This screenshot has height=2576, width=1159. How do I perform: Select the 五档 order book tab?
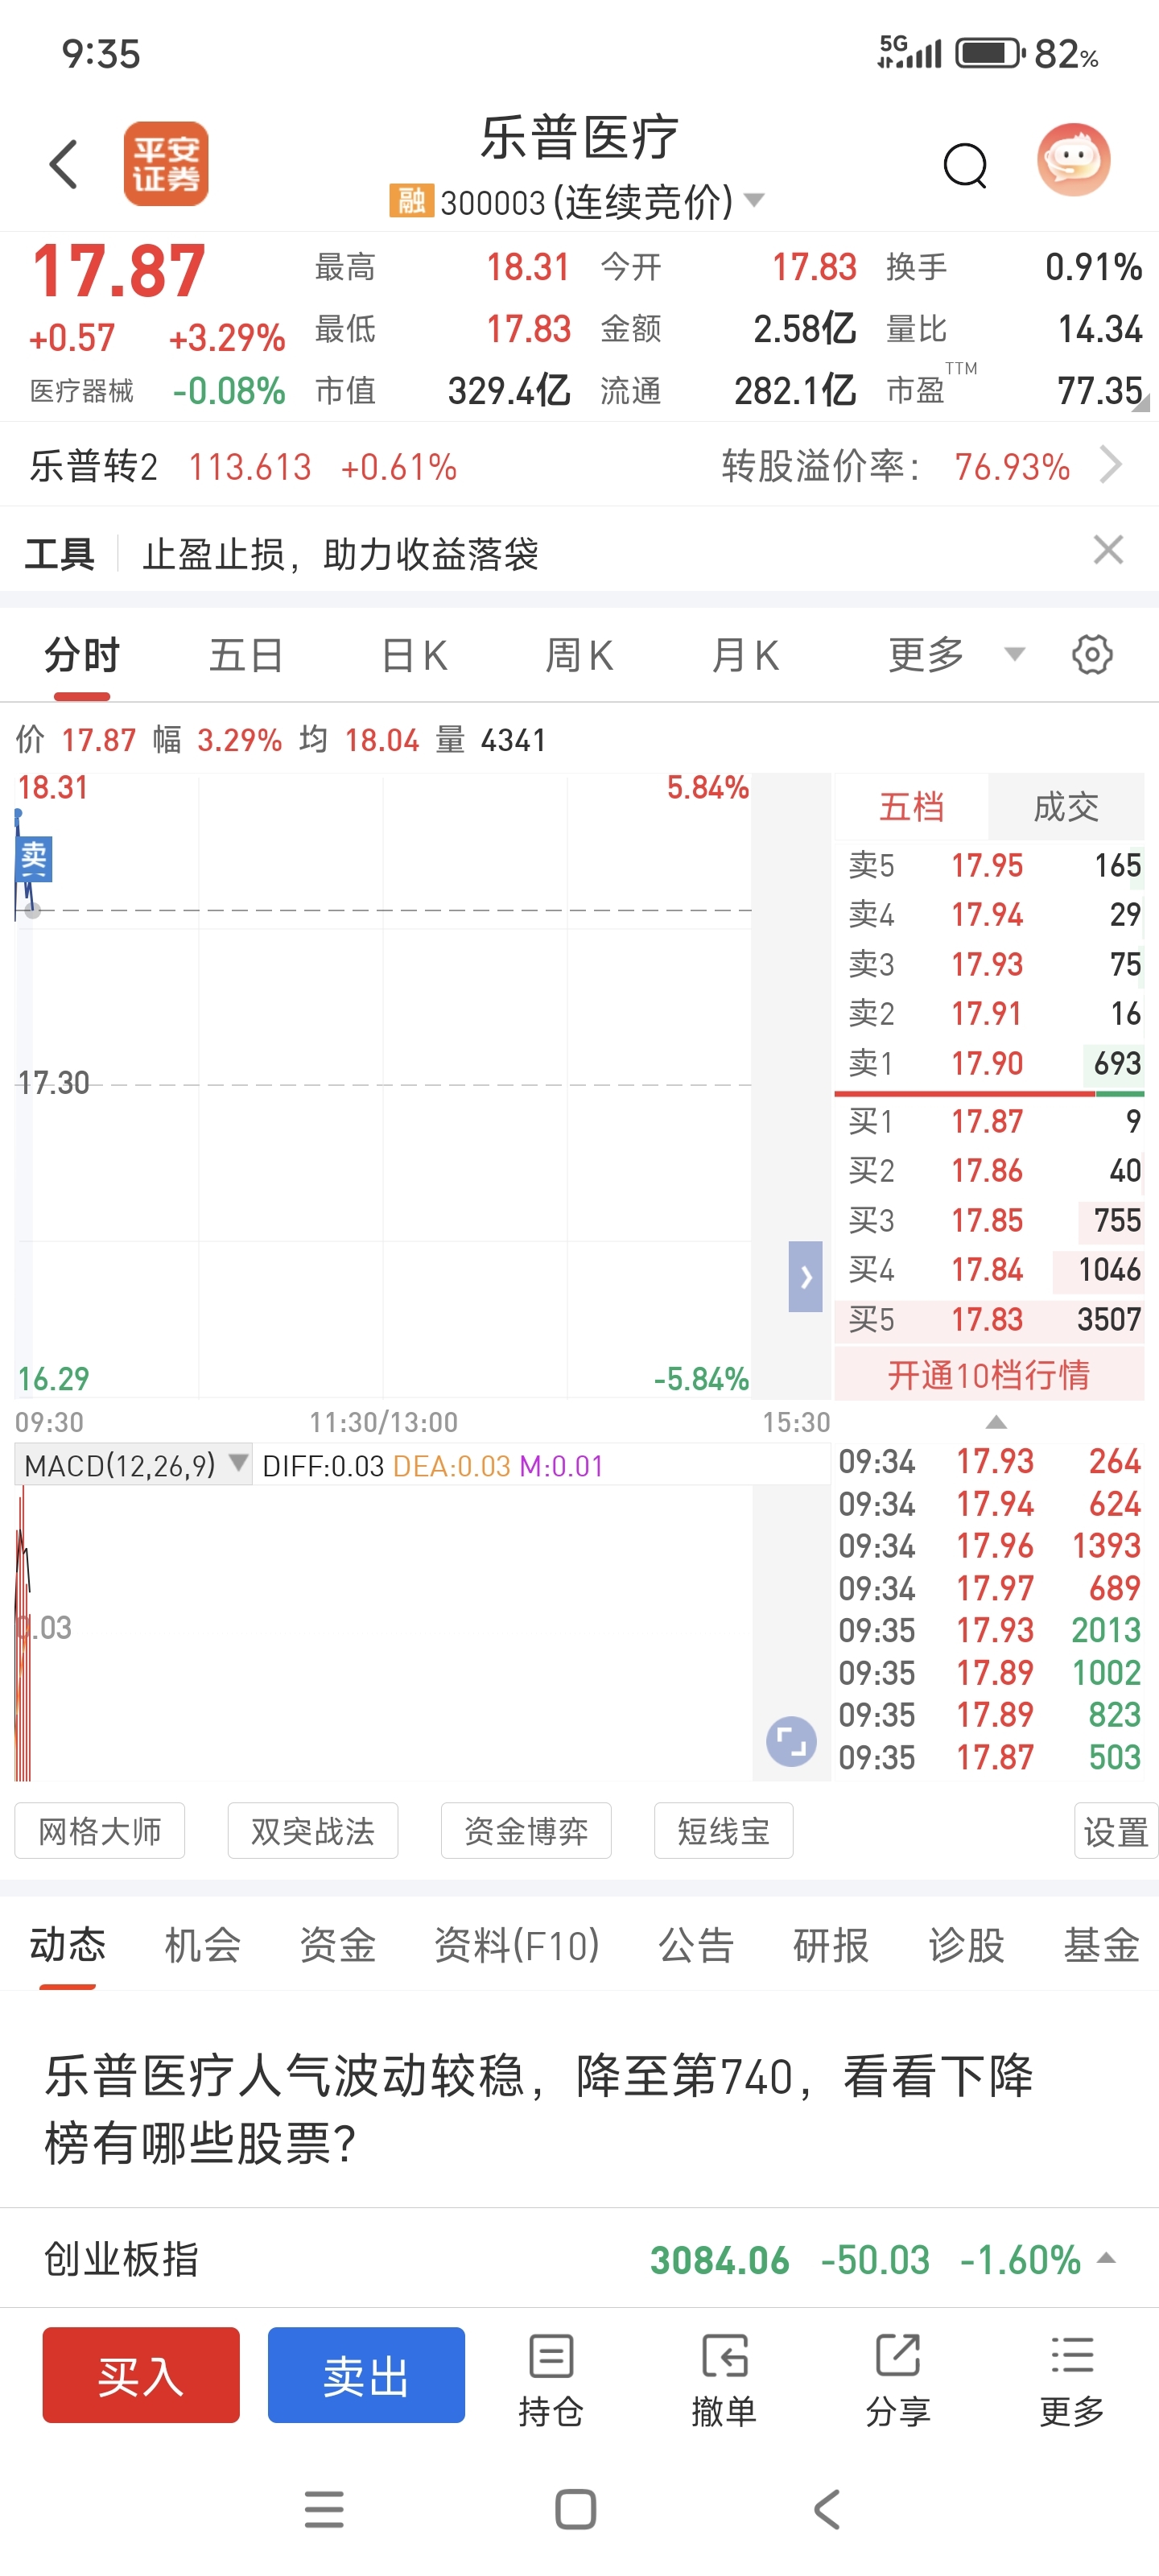click(x=911, y=806)
